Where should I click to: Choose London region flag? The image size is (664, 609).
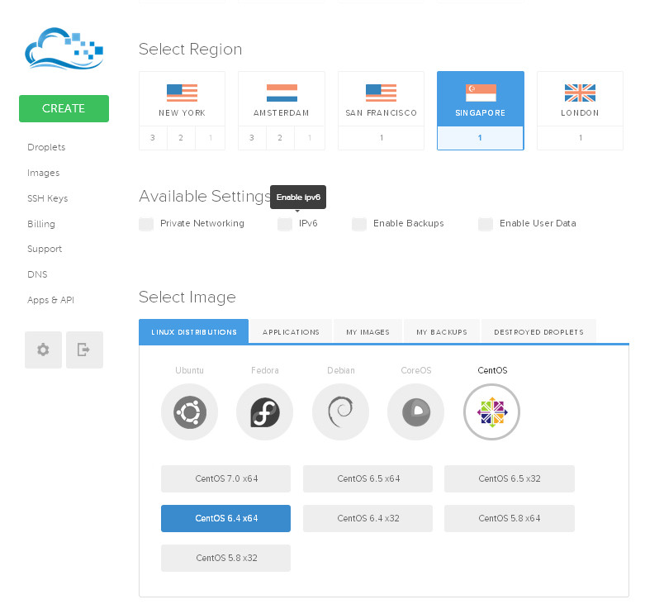580,93
